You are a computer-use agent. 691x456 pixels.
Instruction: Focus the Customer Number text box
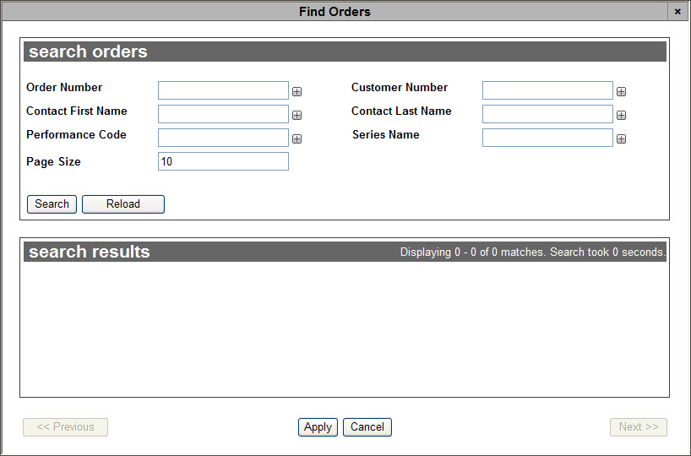(547, 90)
